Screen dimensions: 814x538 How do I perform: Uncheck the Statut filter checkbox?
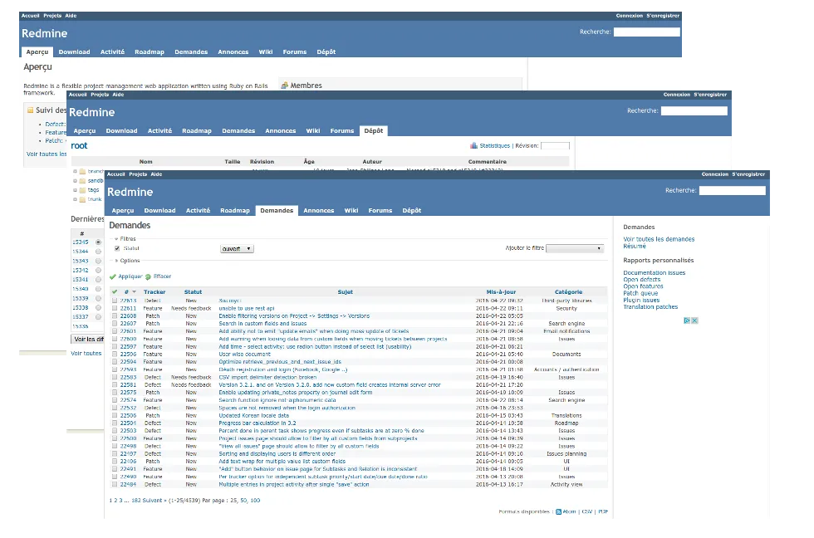117,248
